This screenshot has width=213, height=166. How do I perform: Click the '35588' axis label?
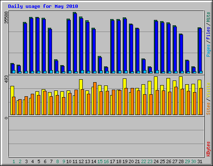(6, 17)
